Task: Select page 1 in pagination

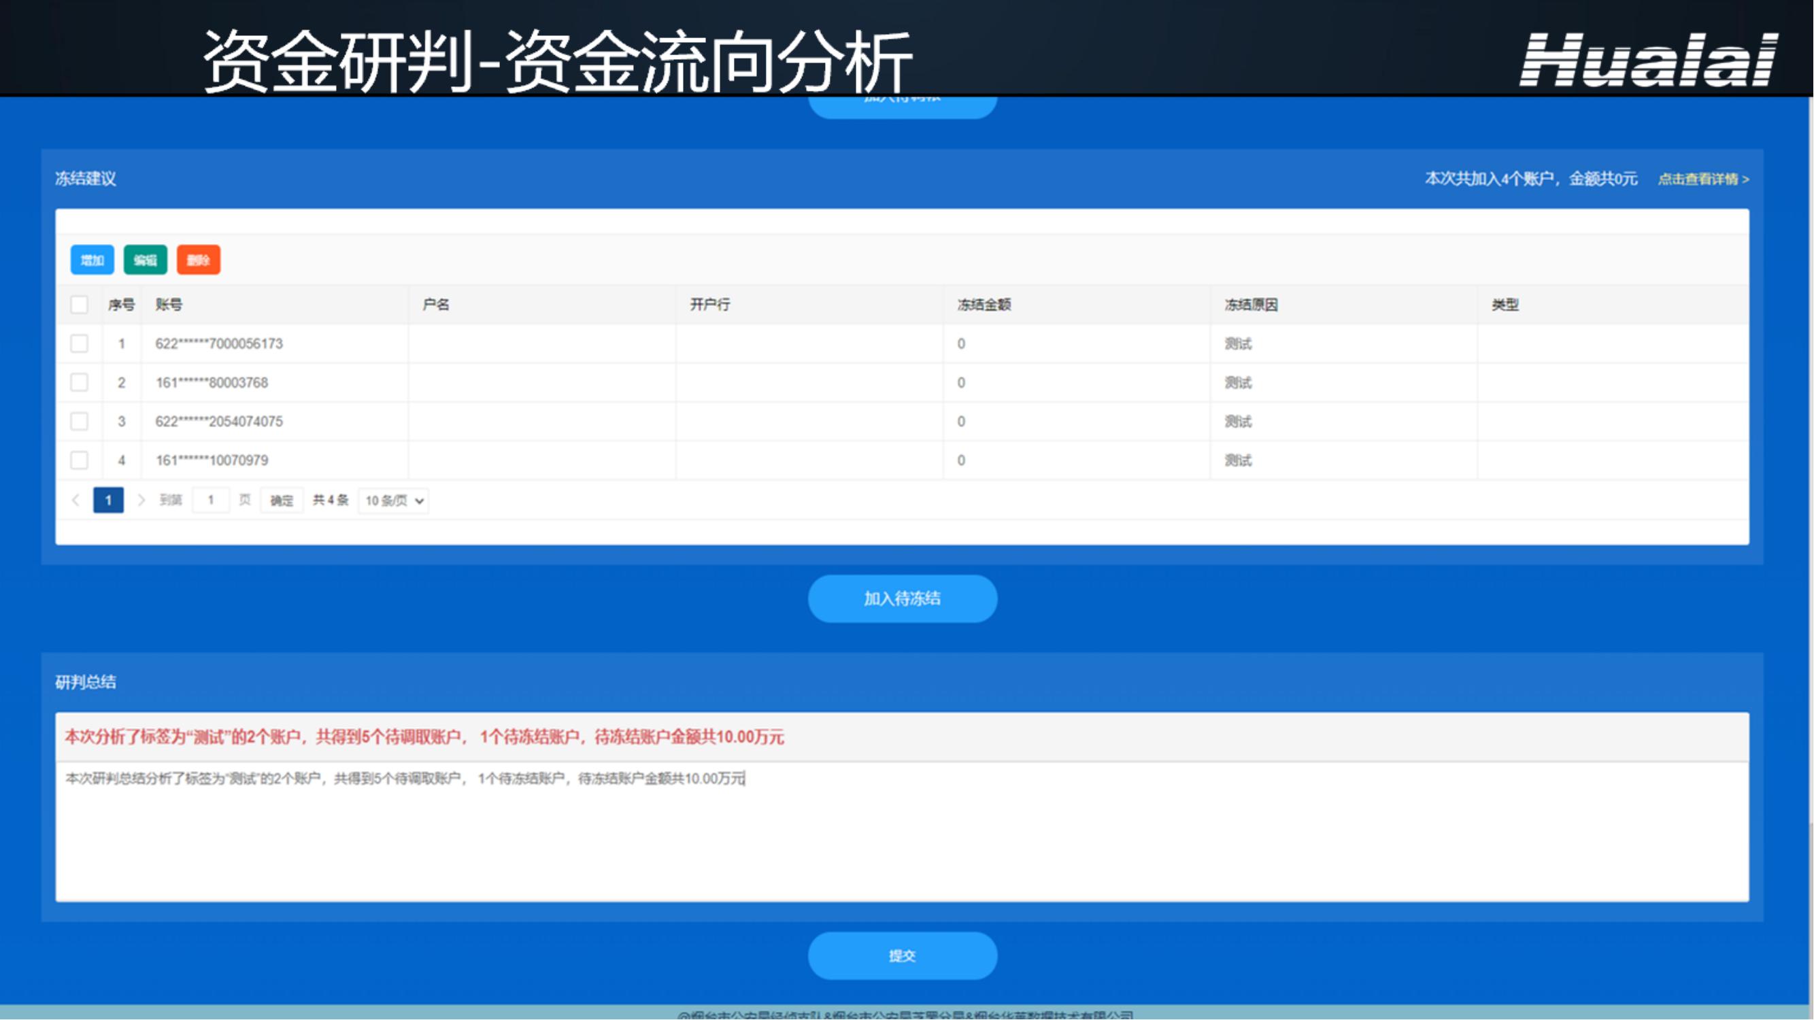Action: tap(108, 500)
